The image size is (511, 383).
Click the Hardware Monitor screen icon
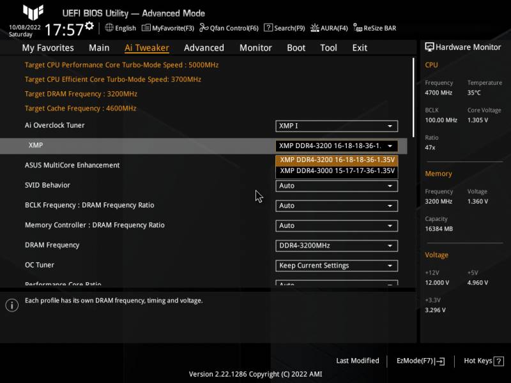pos(429,47)
